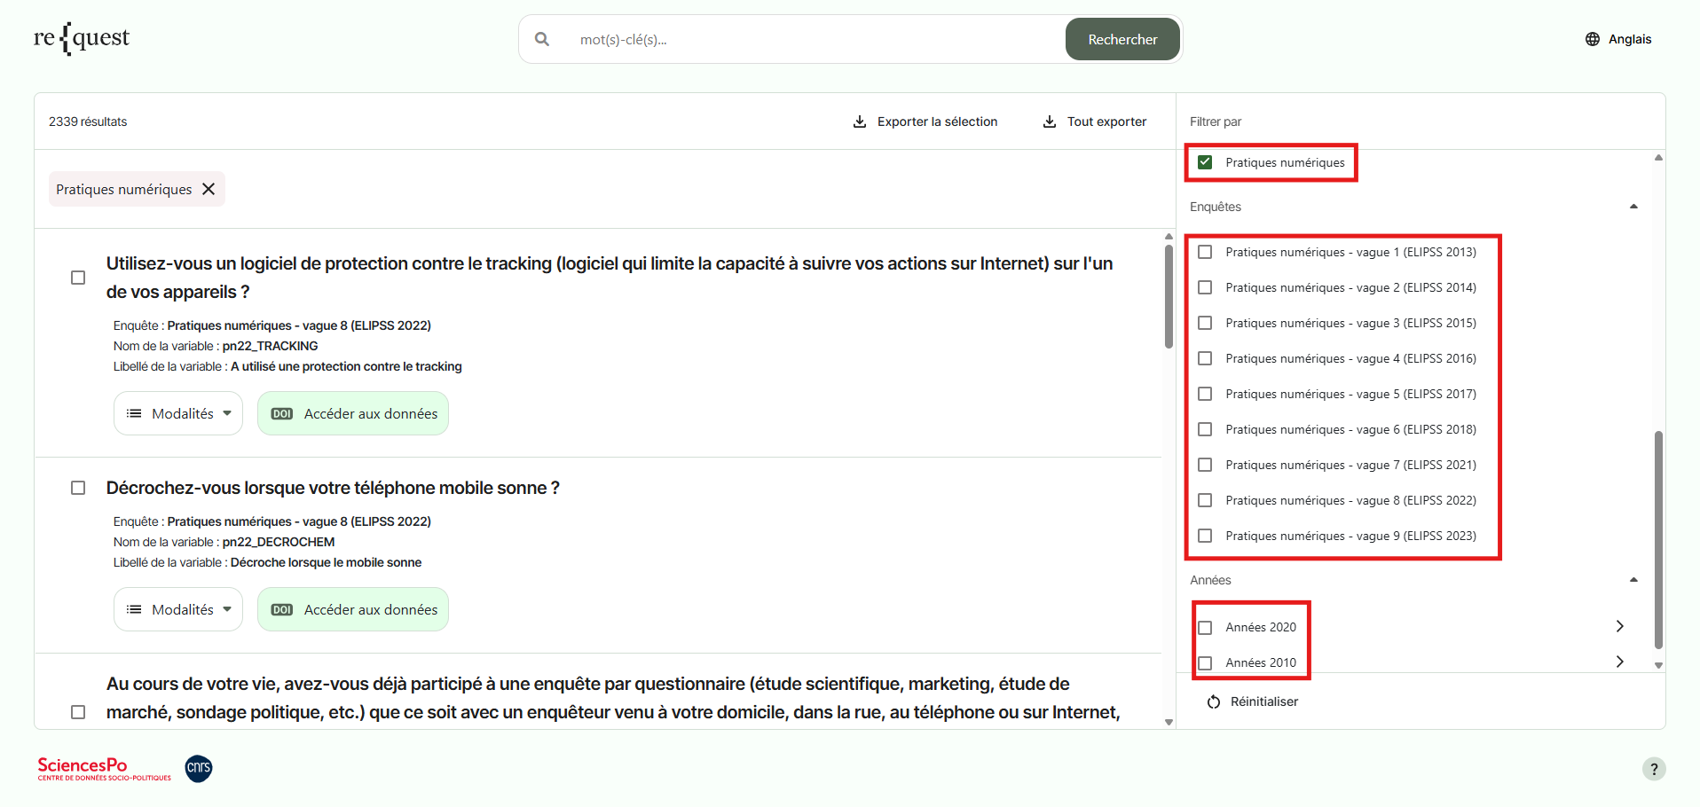
Task: Click the globe language icon
Action: pos(1593,39)
